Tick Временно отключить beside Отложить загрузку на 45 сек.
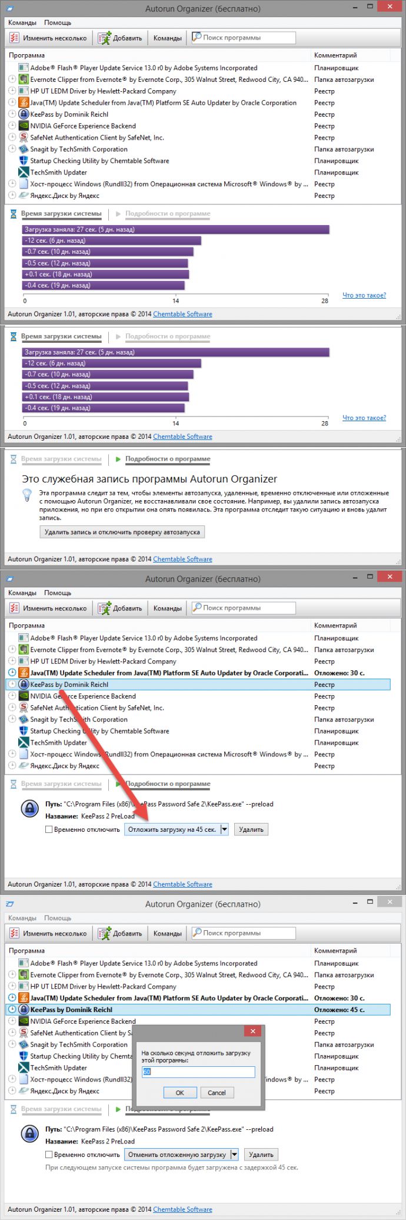Viewport: 406px width, 1220px height. [49, 829]
